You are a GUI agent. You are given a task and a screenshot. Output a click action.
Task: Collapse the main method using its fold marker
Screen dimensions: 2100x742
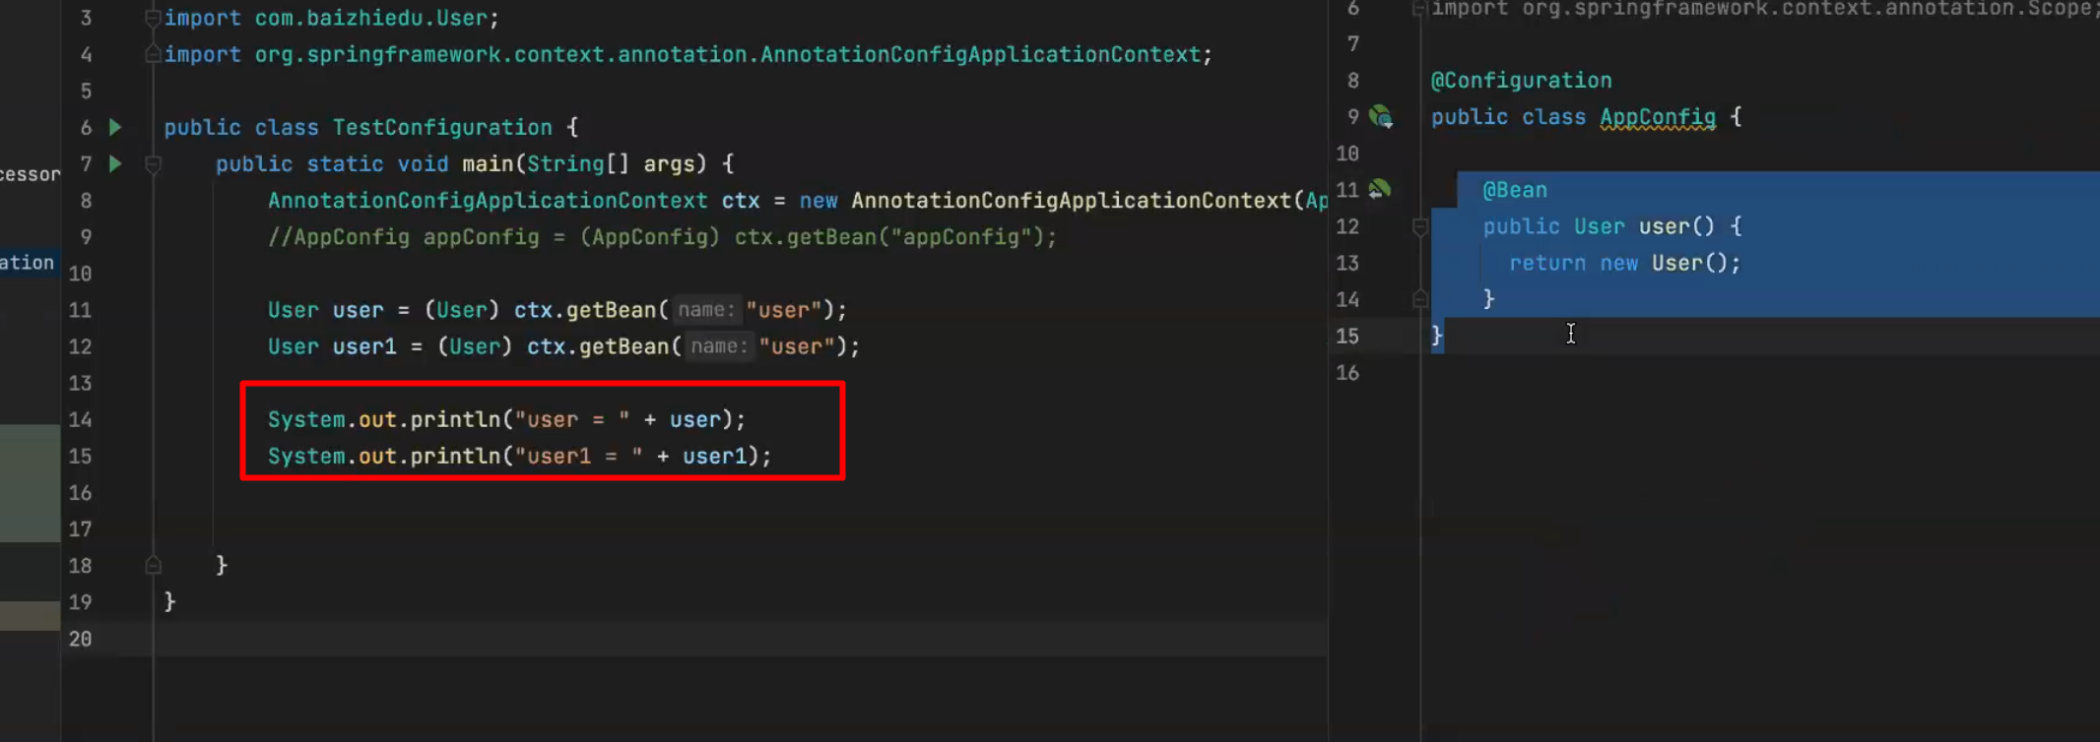coord(153,164)
